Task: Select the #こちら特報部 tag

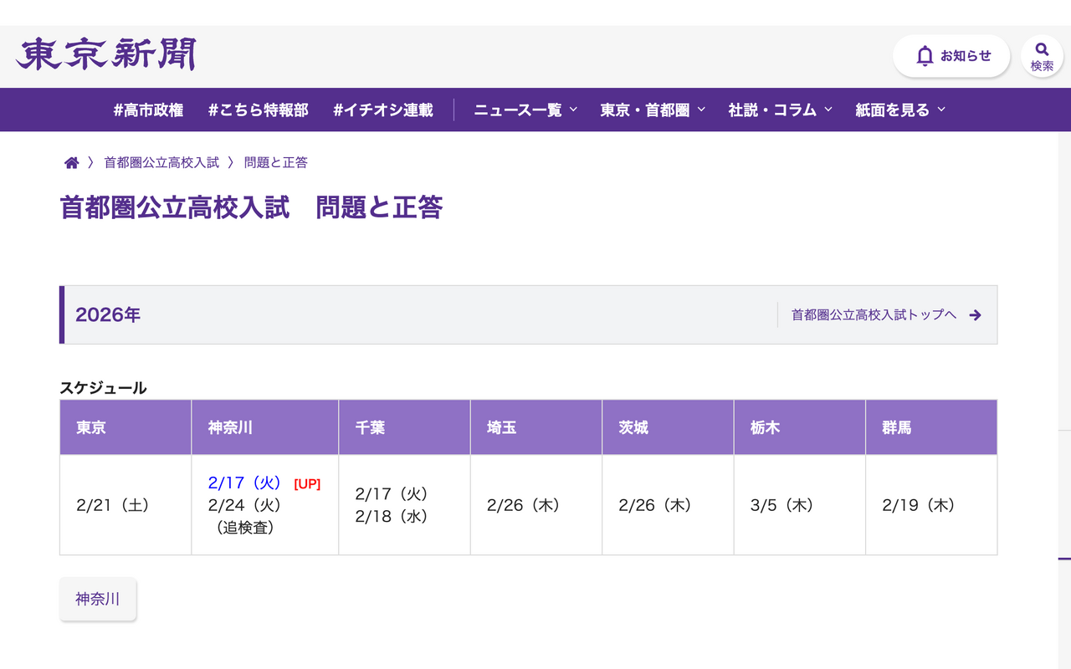Action: pyautogui.click(x=257, y=110)
